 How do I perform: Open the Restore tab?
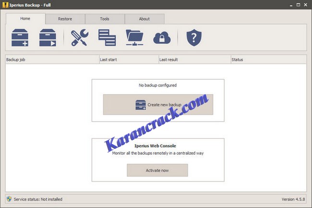pos(65,19)
